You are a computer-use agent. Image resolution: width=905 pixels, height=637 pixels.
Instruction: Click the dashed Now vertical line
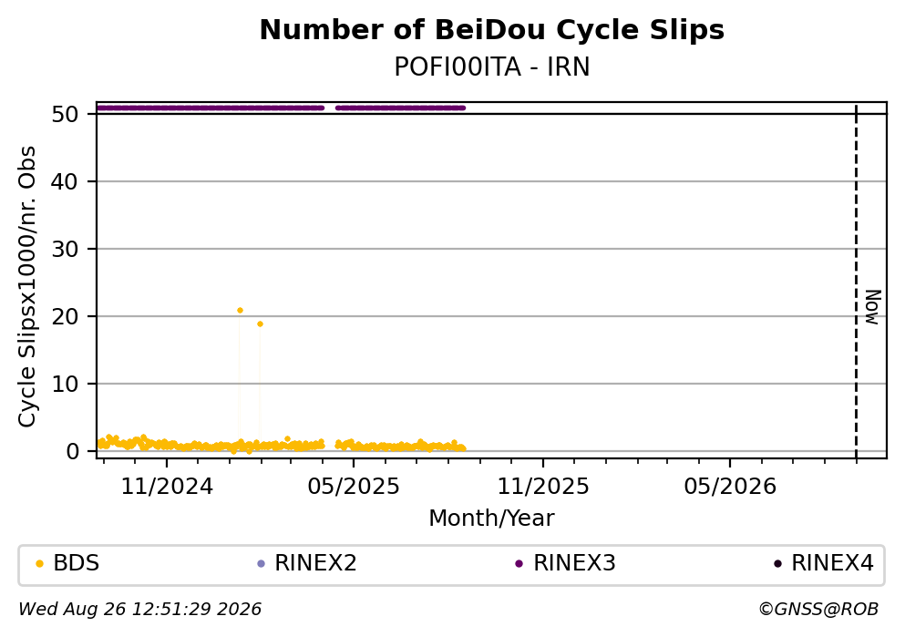(x=856, y=282)
